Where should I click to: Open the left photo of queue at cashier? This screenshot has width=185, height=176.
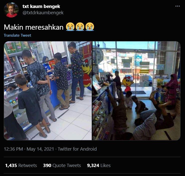(x=48, y=91)
